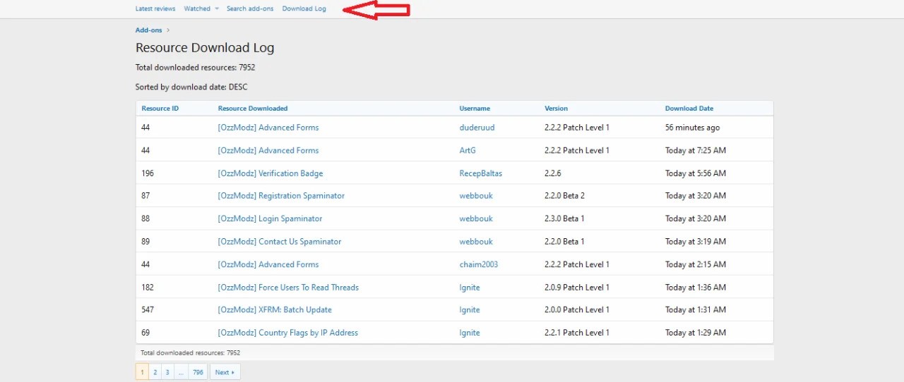The height and width of the screenshot is (382, 904).
Task: Open the Watched dropdown arrow
Action: [x=217, y=9]
